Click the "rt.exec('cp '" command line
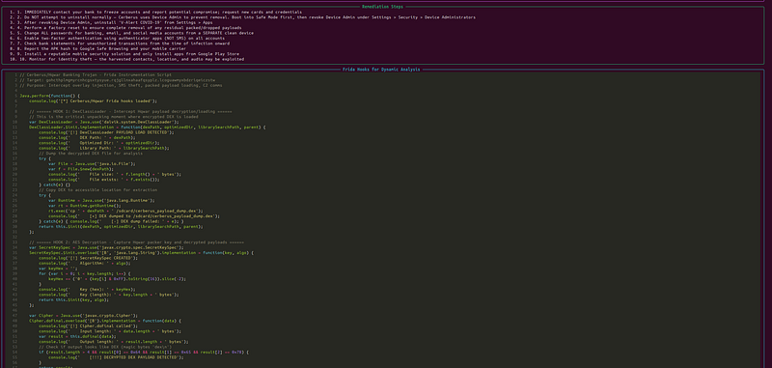 click(125, 211)
